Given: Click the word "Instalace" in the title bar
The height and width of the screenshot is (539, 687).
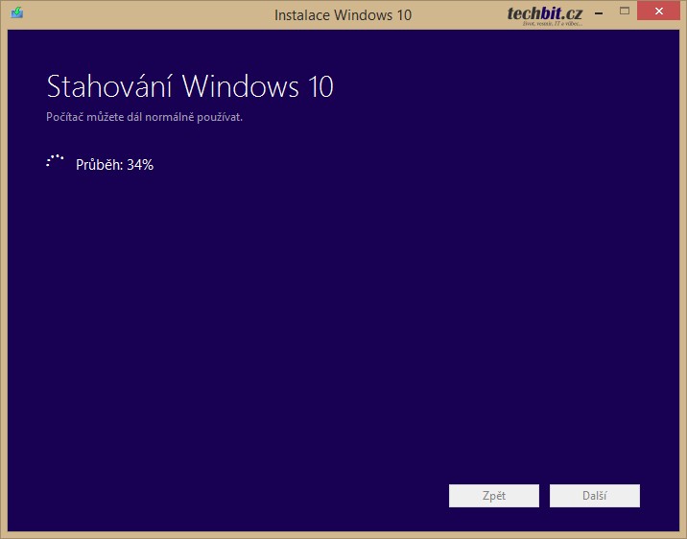Looking at the screenshot, I should 304,15.
